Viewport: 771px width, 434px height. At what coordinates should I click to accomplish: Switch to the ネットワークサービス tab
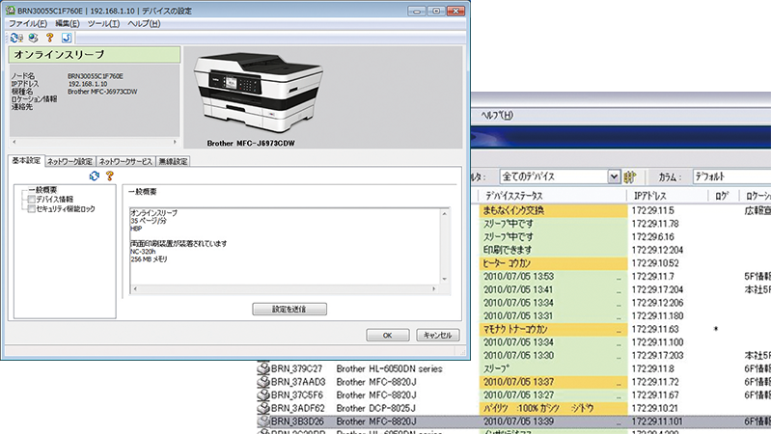pyautogui.click(x=125, y=161)
